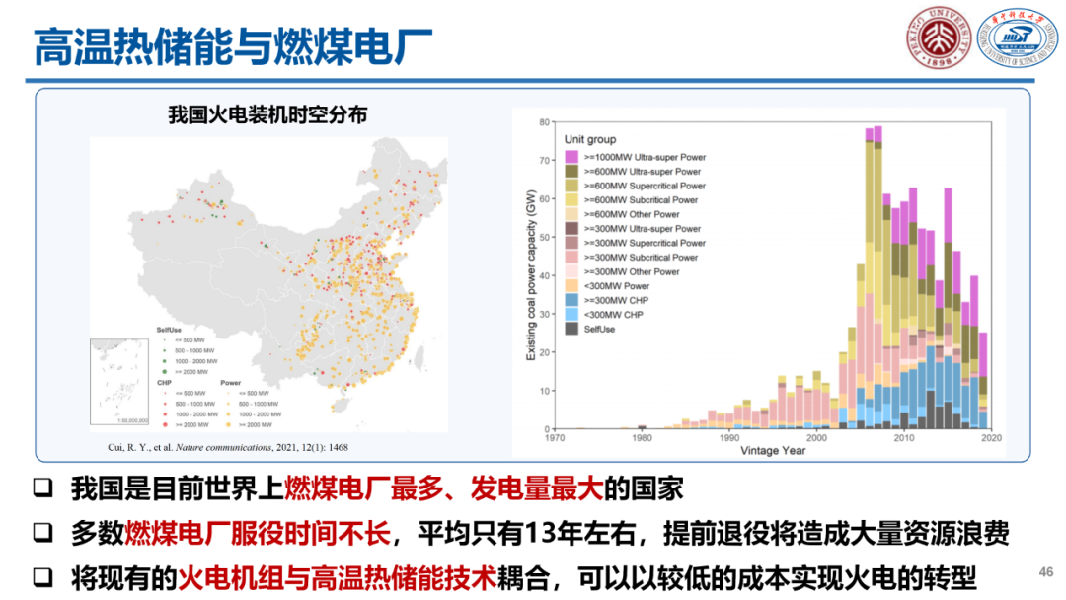Click the <300MW Power legend marker
The image size is (1066, 600).
(x=572, y=286)
